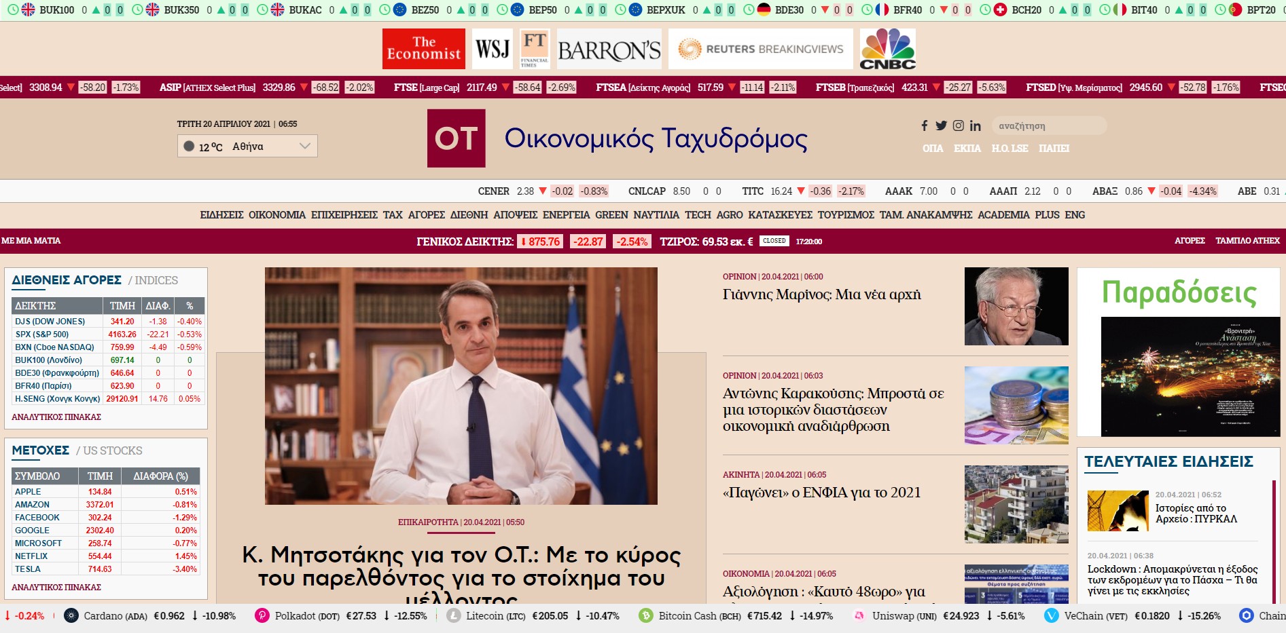Select the Polkadot (DOT) icon
Viewport: 1286px width, 633px height.
point(264,616)
